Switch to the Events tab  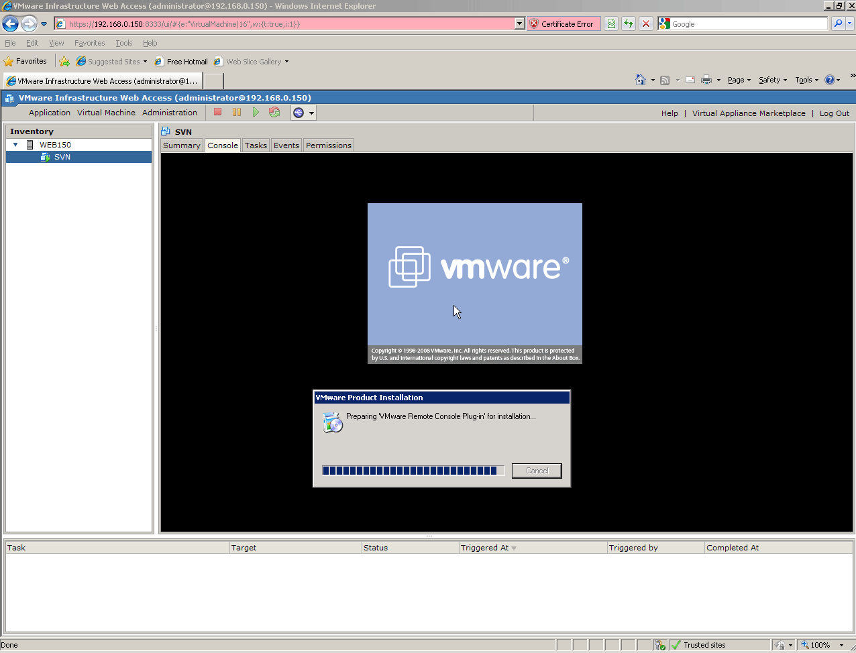(286, 145)
